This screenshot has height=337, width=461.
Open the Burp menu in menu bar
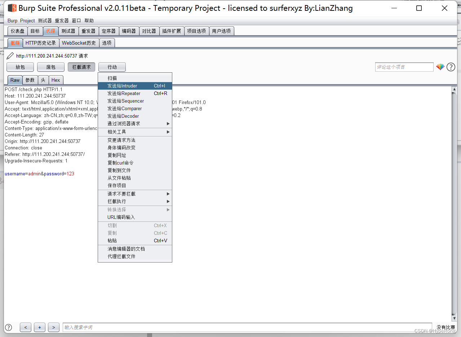click(12, 21)
